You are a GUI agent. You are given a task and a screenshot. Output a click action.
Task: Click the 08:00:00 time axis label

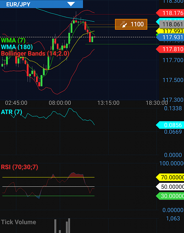[60, 103]
